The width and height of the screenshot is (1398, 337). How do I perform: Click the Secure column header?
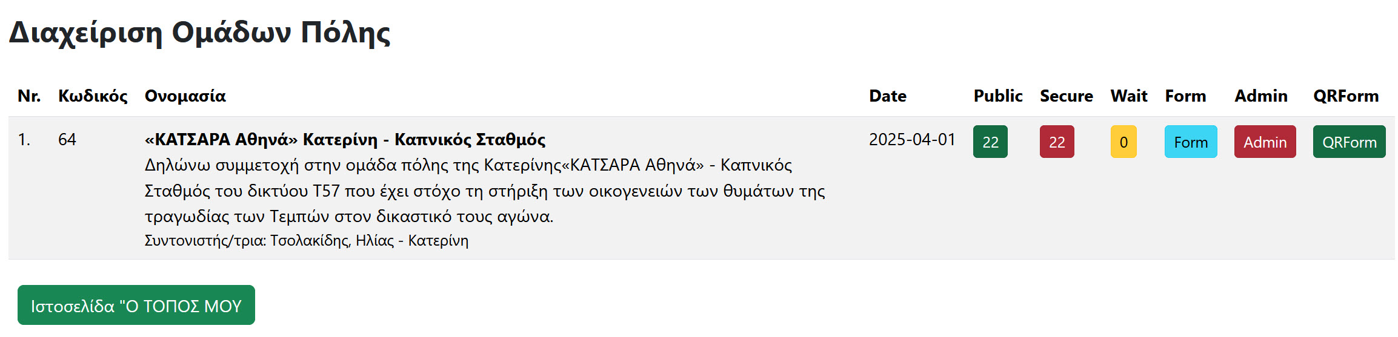pyautogui.click(x=1067, y=96)
